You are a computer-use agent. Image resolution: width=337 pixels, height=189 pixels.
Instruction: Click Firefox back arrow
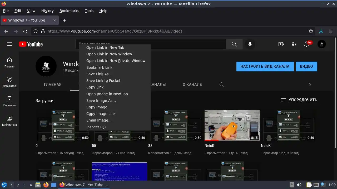[x=6, y=31]
